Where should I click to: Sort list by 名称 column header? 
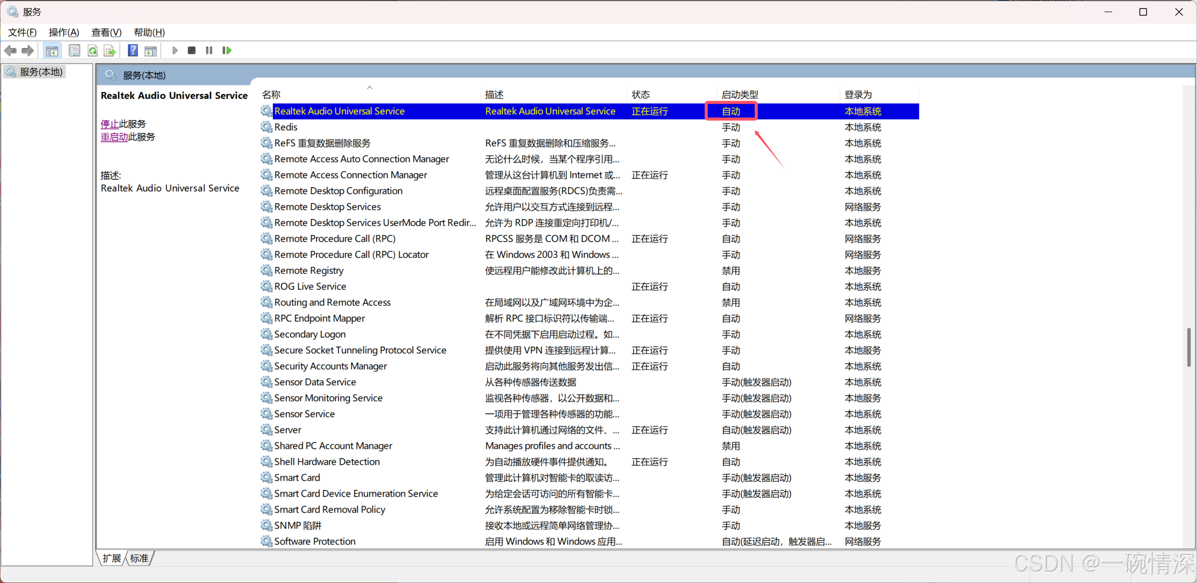coord(271,95)
